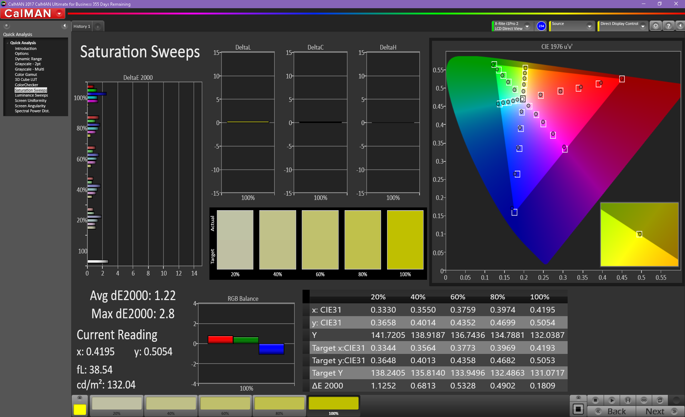Expand the Direct Display Control dropdown

(x=643, y=26)
